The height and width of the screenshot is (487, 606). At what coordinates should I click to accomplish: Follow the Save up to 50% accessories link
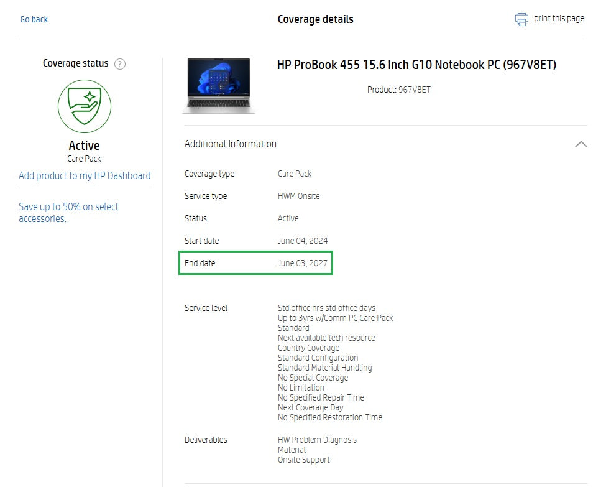pyautogui.click(x=68, y=213)
